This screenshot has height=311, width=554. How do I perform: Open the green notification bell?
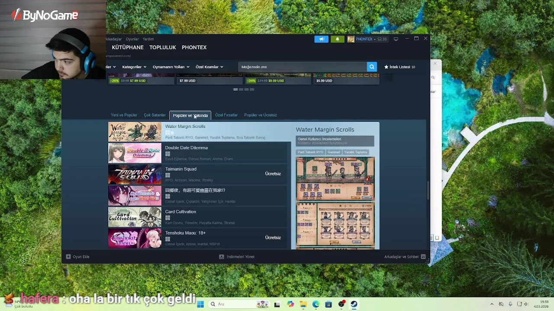point(338,39)
